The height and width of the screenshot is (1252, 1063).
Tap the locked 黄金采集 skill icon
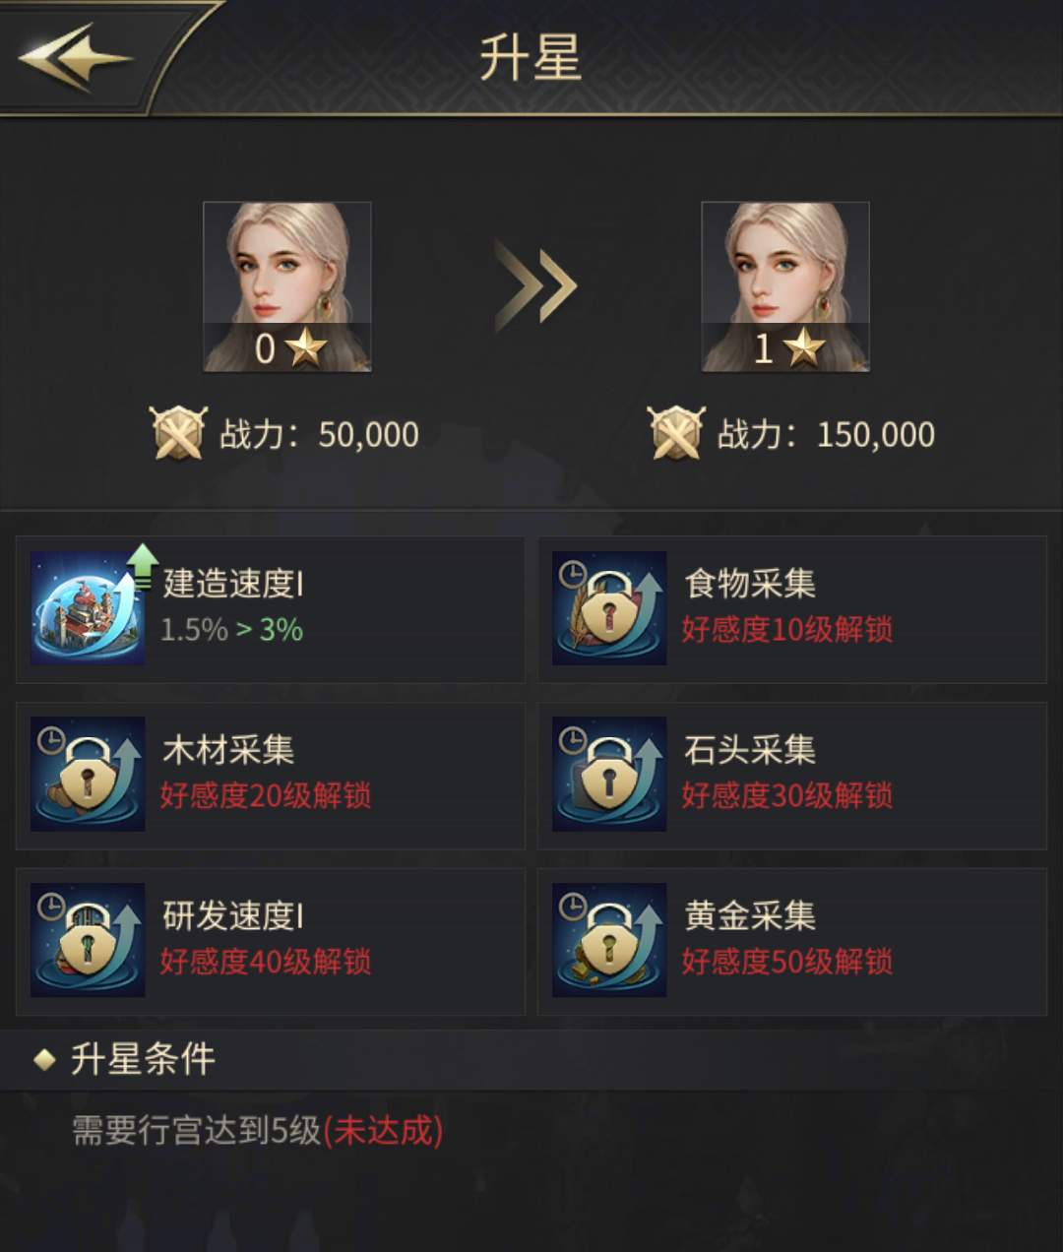(609, 940)
